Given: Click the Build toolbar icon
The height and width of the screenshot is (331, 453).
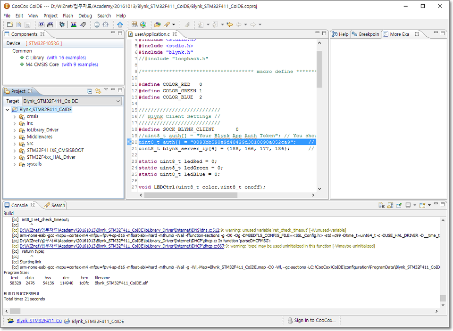Looking at the screenshot, I should (x=42, y=24).
